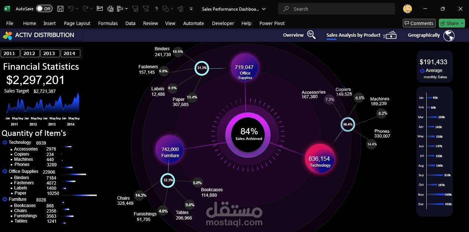
Task: Click the Comments button
Action: pyautogui.click(x=419, y=23)
